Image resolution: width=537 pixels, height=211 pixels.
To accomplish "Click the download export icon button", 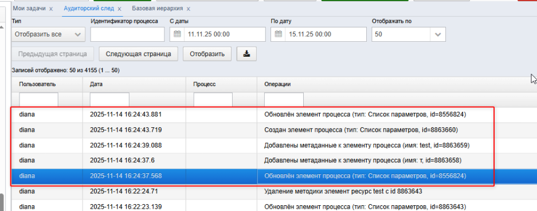I will 246,54.
